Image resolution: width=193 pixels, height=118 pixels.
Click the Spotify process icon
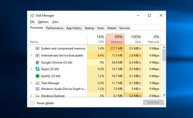pos(38,76)
